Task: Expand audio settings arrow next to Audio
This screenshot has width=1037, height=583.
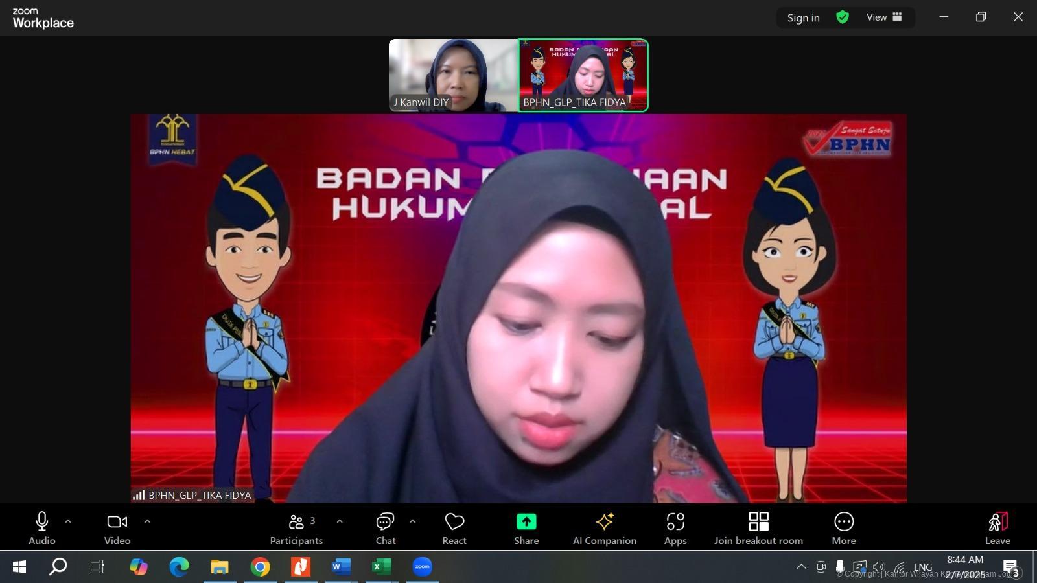Action: click(68, 521)
